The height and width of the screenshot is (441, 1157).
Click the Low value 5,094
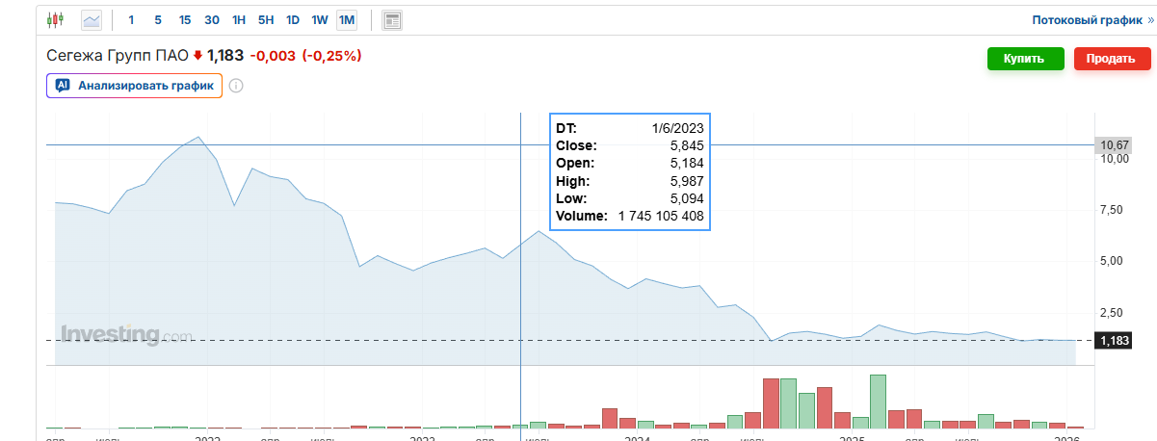(x=687, y=198)
